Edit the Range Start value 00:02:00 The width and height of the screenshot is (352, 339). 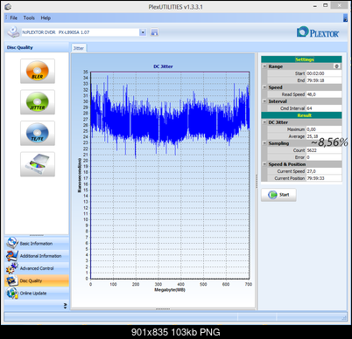[x=324, y=73]
